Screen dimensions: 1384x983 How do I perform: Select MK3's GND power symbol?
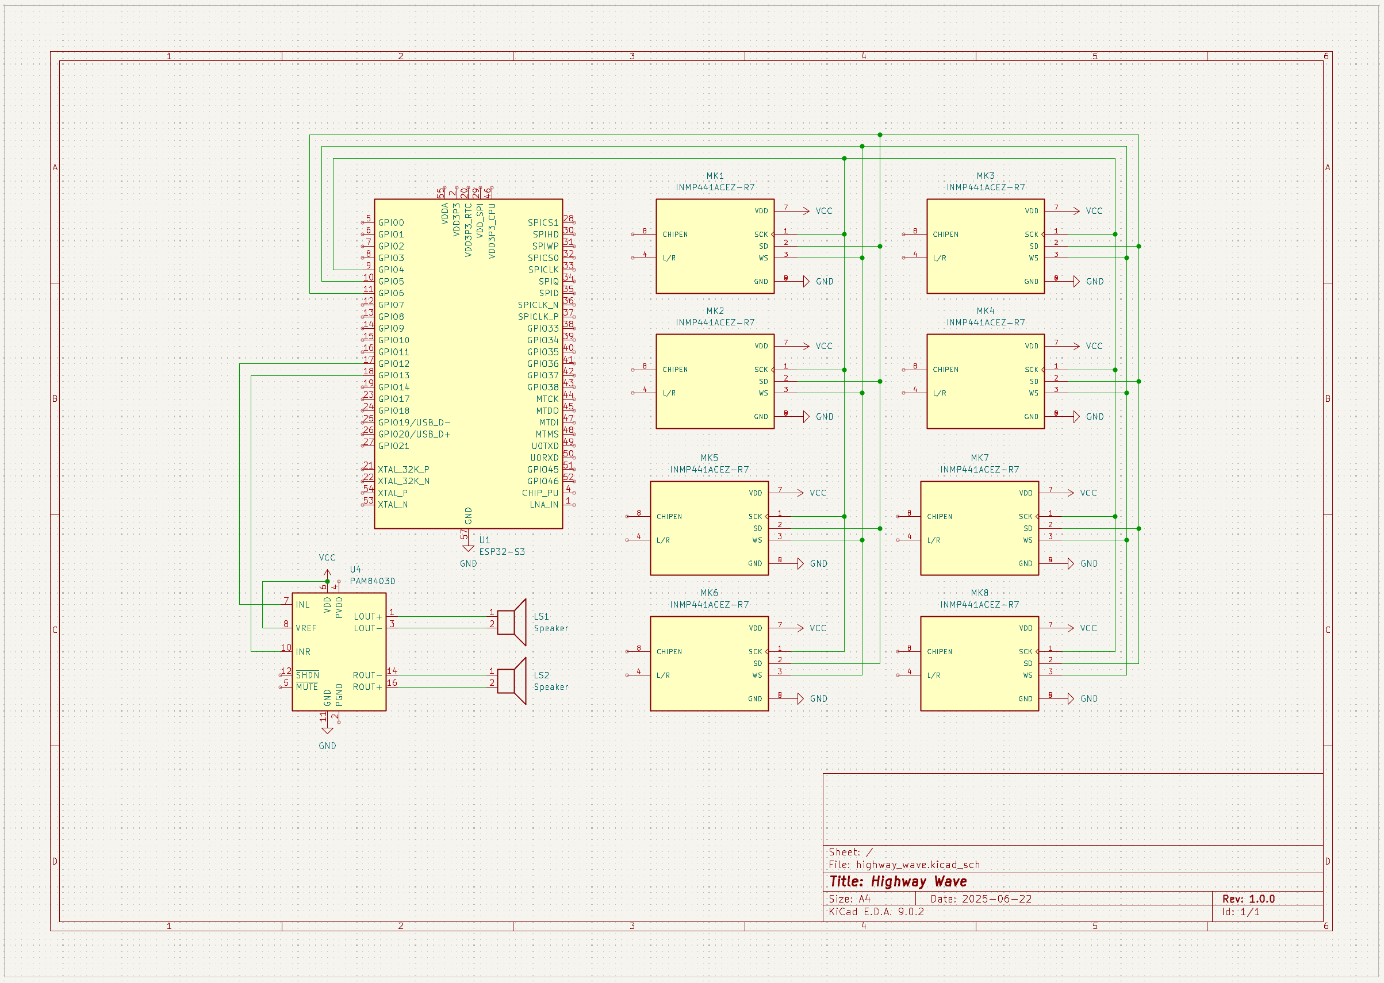(x=1076, y=282)
